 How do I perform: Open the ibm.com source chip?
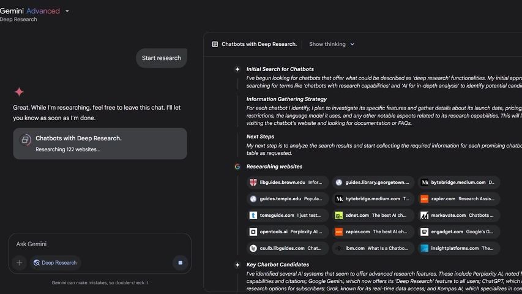pos(373,248)
